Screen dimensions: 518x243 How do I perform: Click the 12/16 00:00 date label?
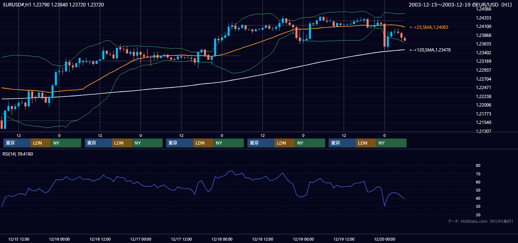pyautogui.click(x=59, y=239)
